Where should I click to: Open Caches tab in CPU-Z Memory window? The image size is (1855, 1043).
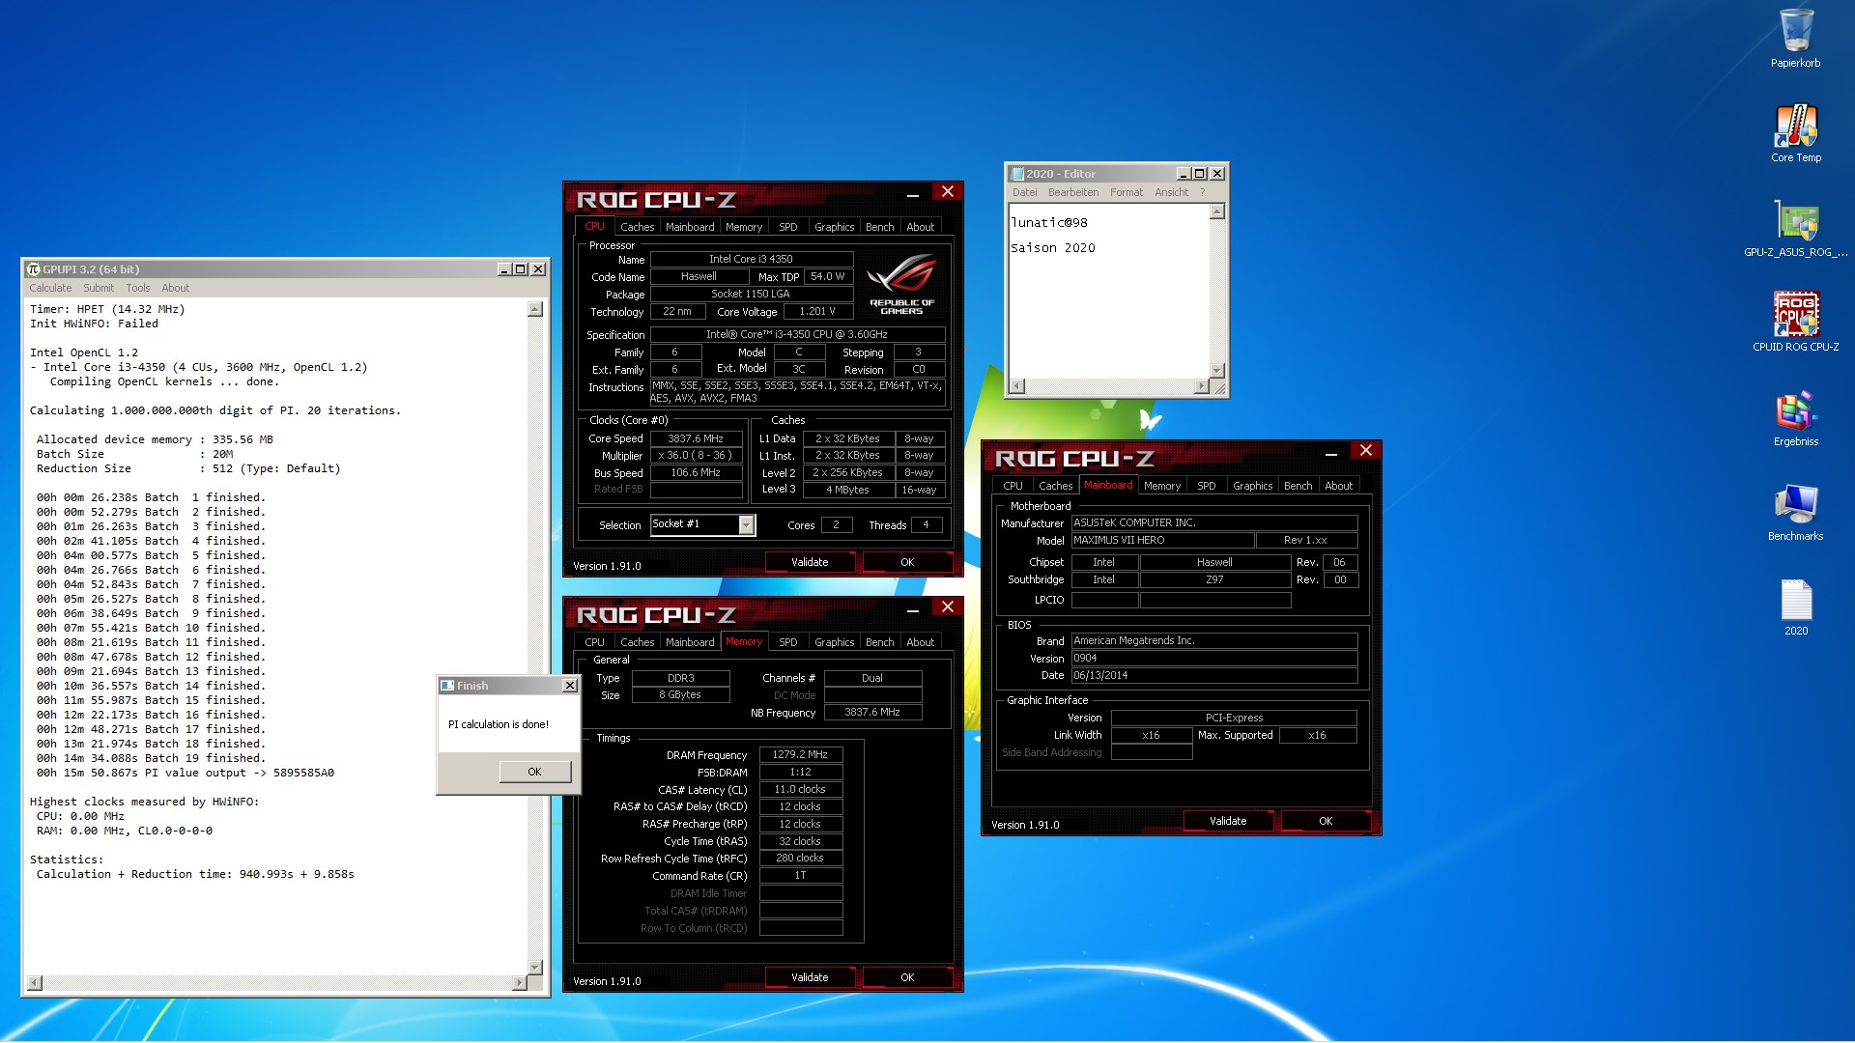coord(637,642)
